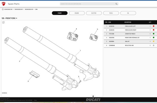Click the breadcrumb back arrow icon

click(3, 9)
